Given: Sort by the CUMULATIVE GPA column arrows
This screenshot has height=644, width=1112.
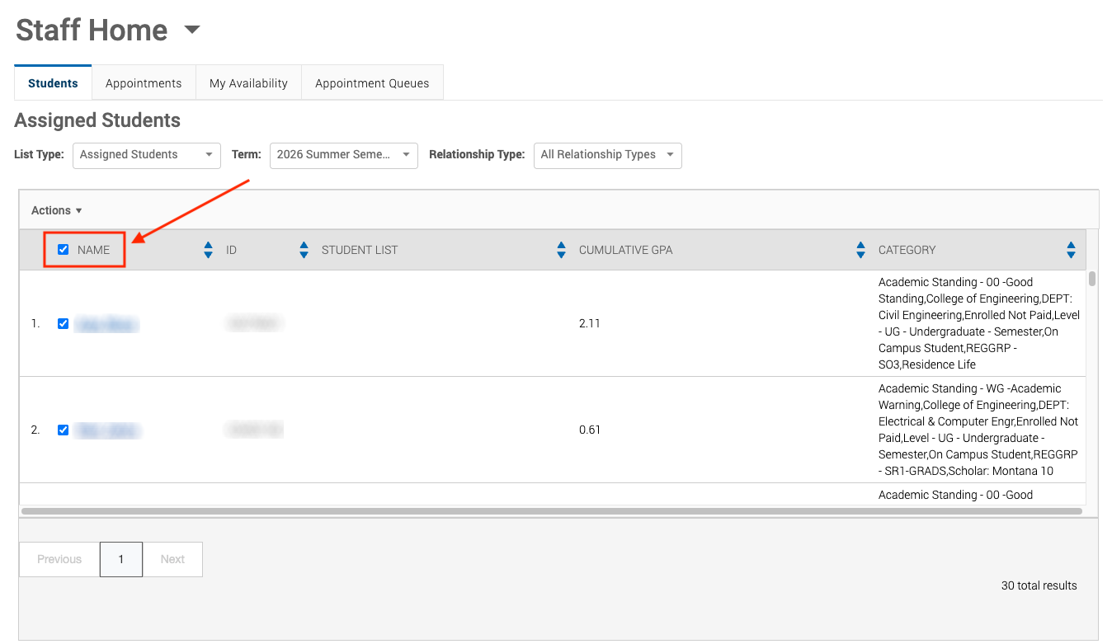Looking at the screenshot, I should pos(860,250).
